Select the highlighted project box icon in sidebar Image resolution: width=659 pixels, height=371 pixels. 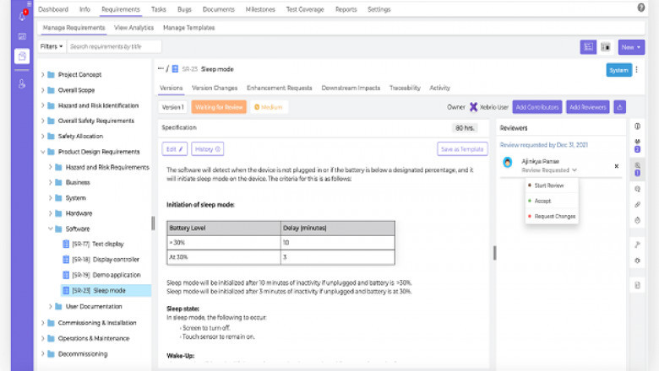coord(22,56)
